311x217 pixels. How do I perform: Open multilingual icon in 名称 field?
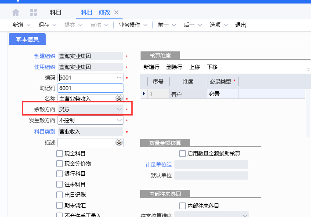pyautogui.click(x=119, y=98)
